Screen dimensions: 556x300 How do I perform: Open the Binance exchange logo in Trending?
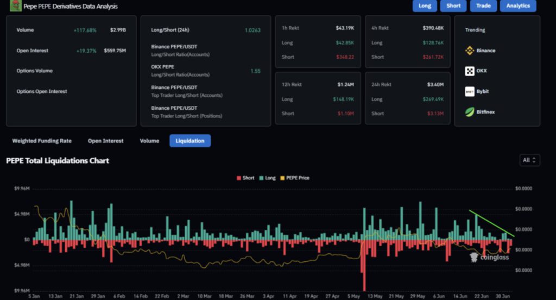tap(470, 51)
